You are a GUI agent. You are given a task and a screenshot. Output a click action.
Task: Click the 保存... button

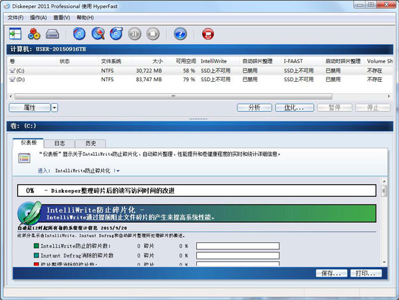coord(331,273)
